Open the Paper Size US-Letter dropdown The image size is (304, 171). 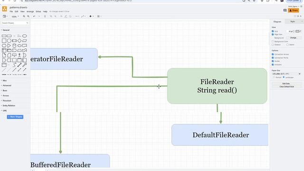286,74
